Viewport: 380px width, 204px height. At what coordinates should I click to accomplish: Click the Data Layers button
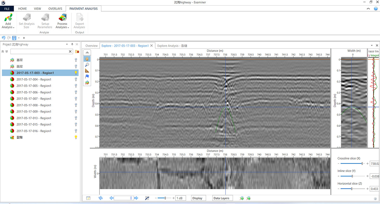[221, 198]
